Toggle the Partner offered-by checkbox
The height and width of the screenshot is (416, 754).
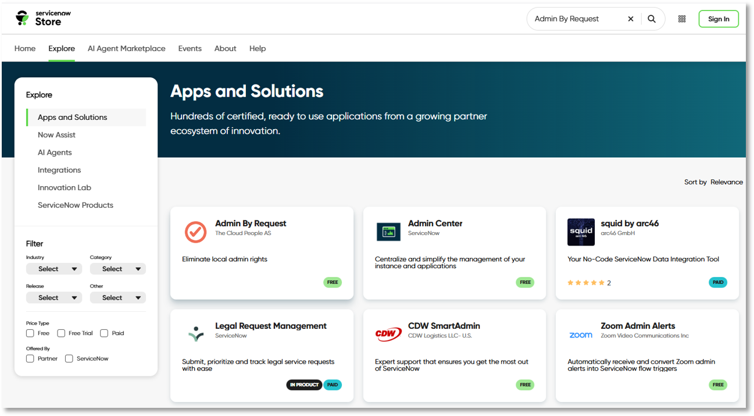30,358
